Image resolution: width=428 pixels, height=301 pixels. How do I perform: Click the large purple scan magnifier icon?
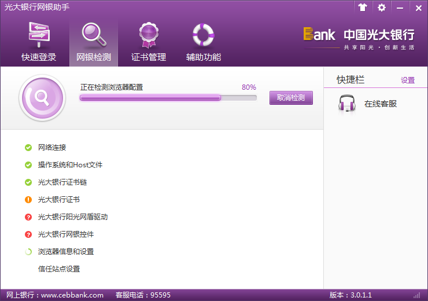click(42, 98)
